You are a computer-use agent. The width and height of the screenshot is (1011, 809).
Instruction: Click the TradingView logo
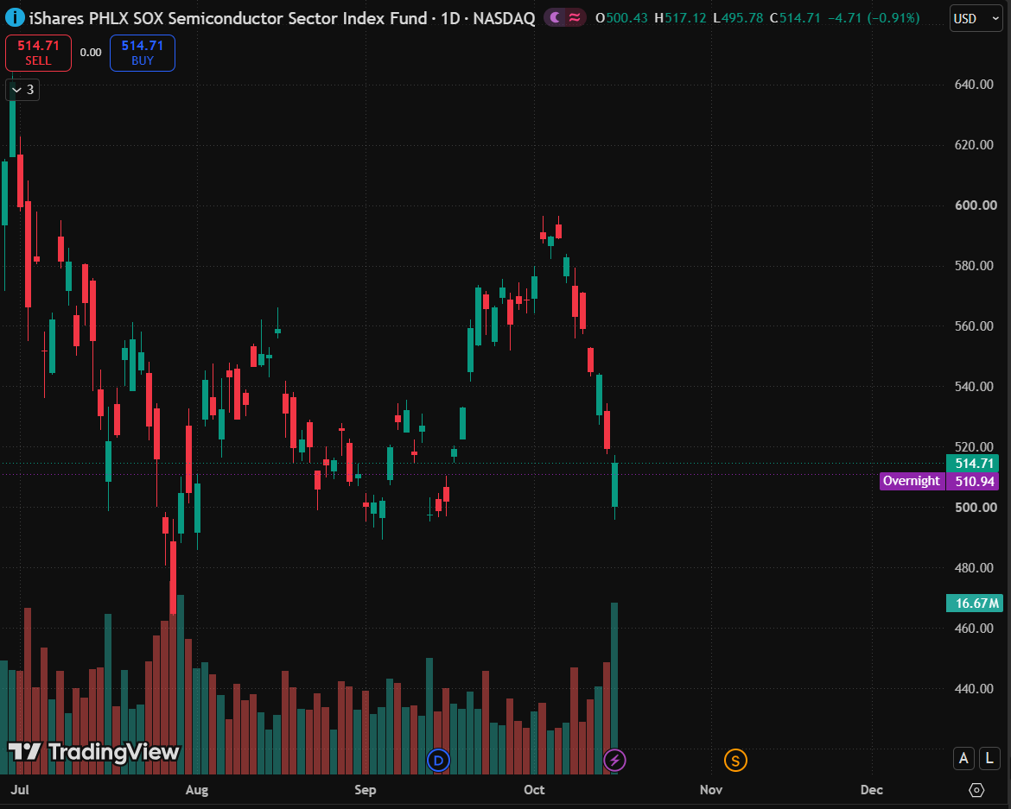coord(94,752)
